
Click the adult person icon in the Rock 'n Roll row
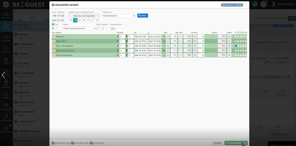[x=118, y=41]
